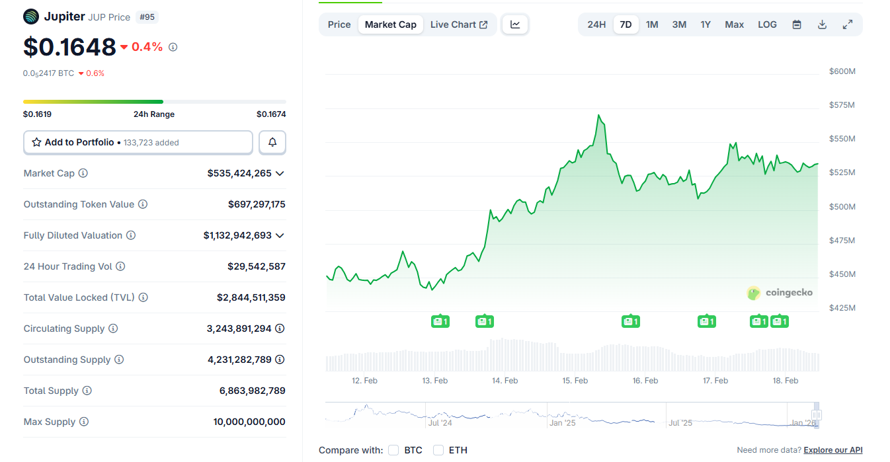Viewport: 890px width, 462px height.
Task: Expand the Market Cap value dropdown chevron
Action: click(280, 173)
